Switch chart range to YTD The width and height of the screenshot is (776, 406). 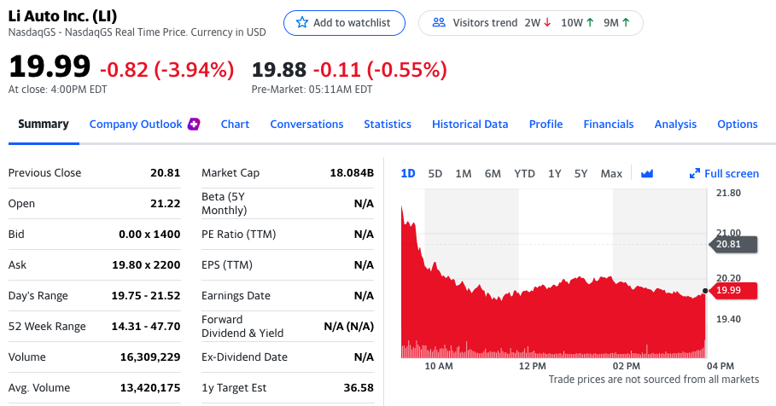pos(524,174)
